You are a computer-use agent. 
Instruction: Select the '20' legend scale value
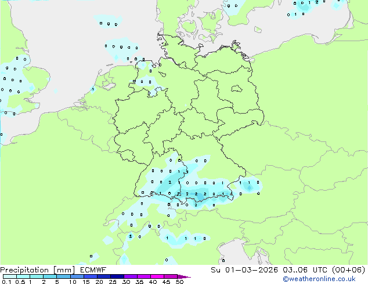click(x=99, y=282)
